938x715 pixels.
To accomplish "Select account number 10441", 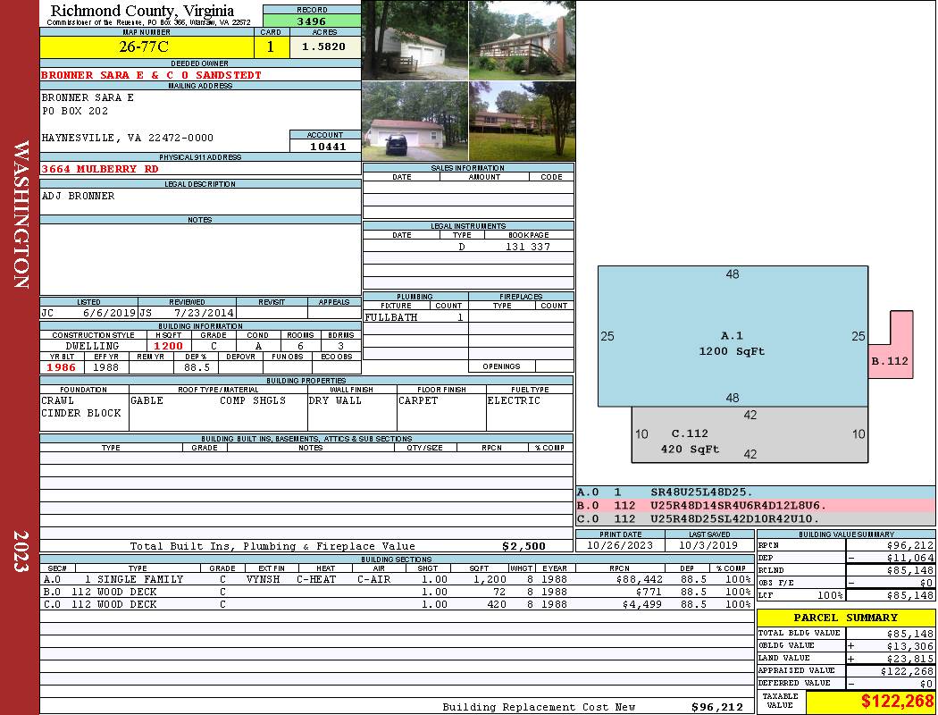I will pos(327,146).
